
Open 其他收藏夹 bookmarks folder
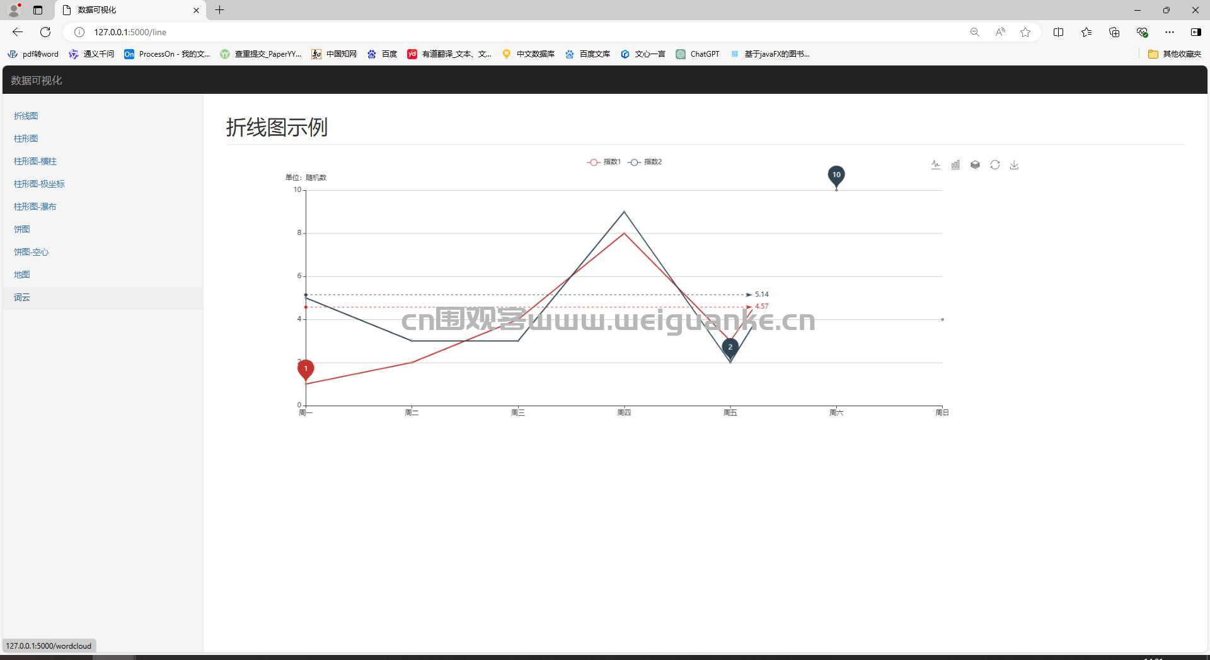coord(1175,54)
